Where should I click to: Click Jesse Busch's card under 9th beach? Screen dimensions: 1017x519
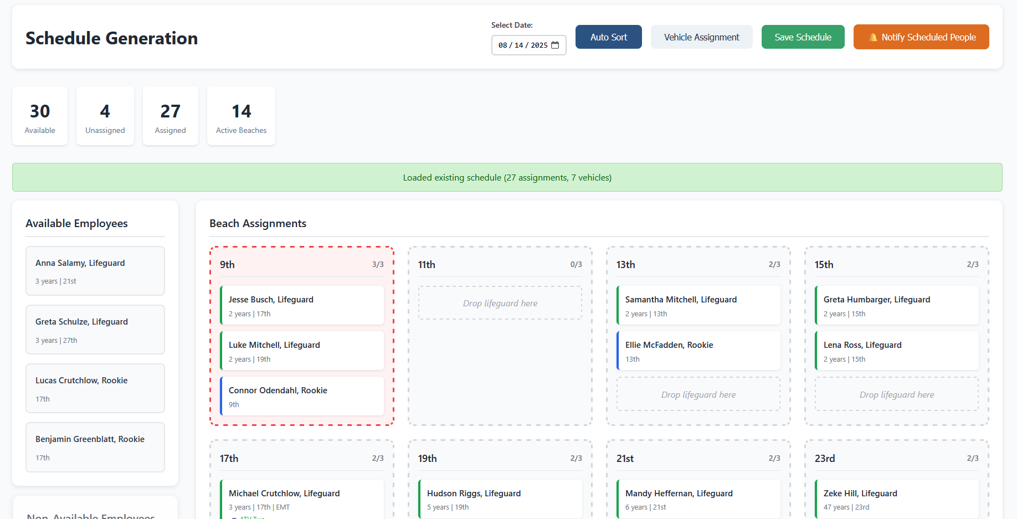[302, 305]
